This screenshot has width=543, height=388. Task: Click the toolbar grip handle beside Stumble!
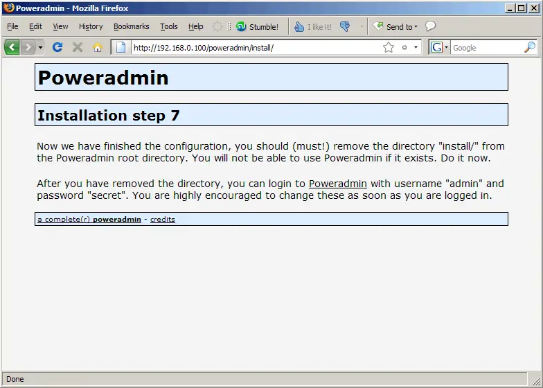(229, 26)
